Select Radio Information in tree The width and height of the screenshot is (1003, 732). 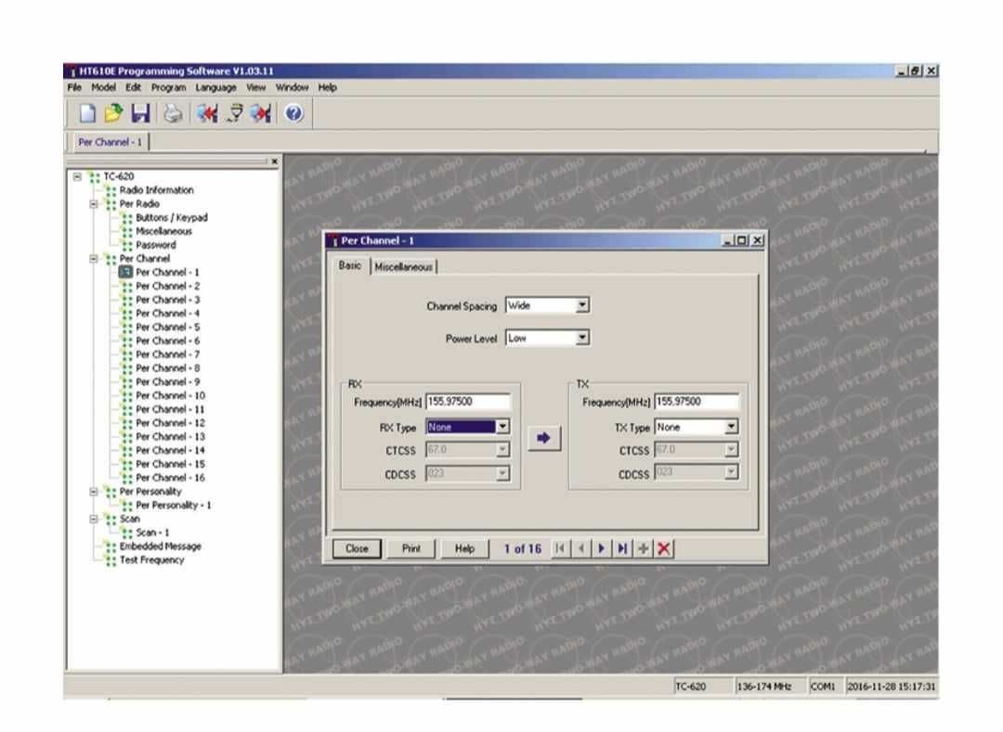tap(156, 190)
